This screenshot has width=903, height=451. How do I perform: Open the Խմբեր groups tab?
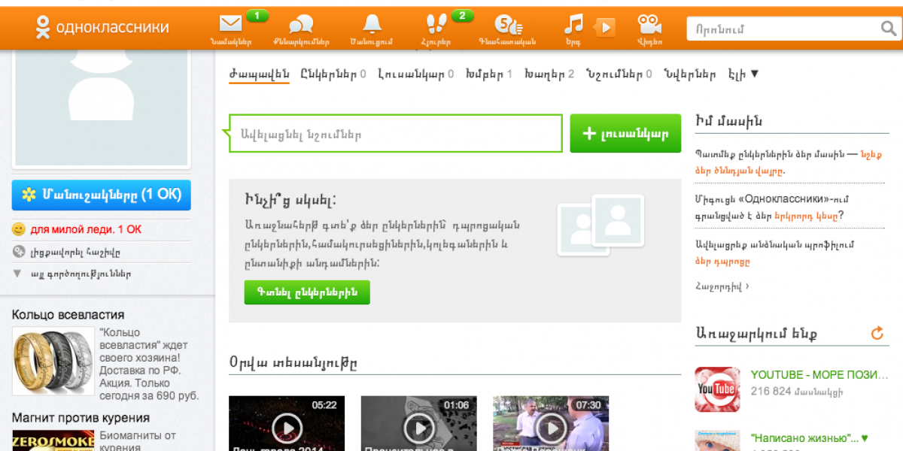(x=489, y=74)
